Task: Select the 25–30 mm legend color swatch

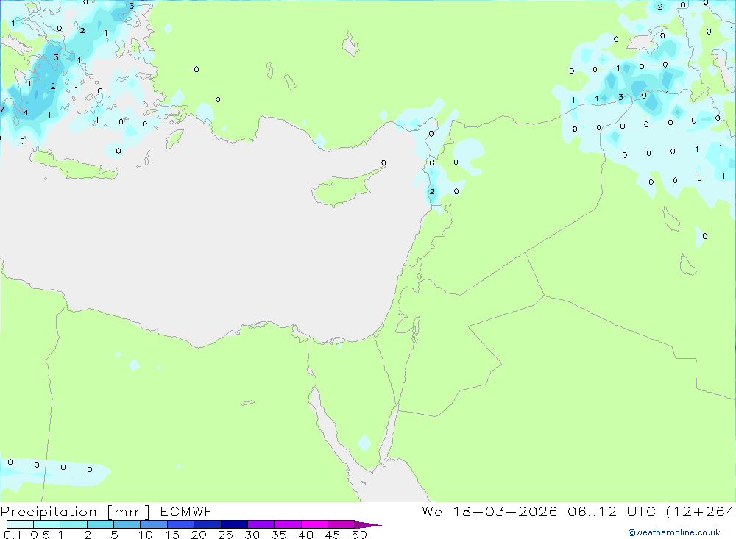Action: click(234, 524)
